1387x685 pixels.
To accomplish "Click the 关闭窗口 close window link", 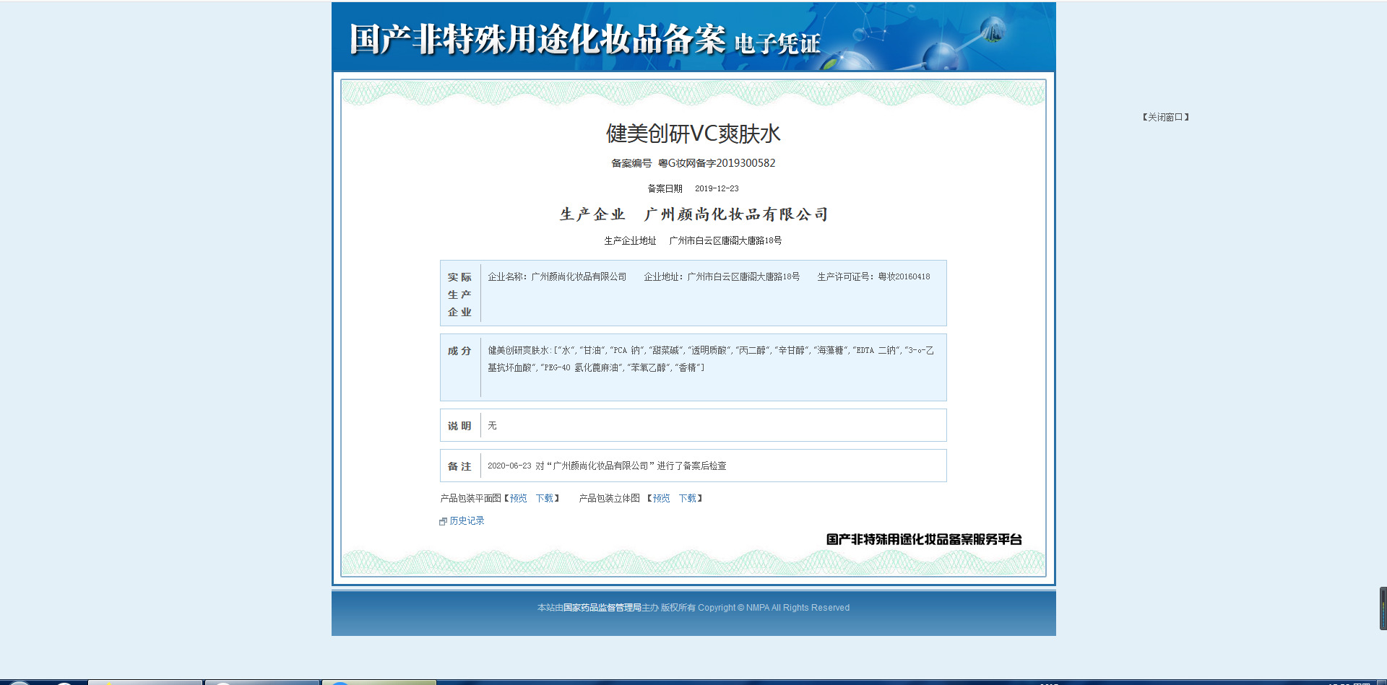I will pyautogui.click(x=1165, y=117).
